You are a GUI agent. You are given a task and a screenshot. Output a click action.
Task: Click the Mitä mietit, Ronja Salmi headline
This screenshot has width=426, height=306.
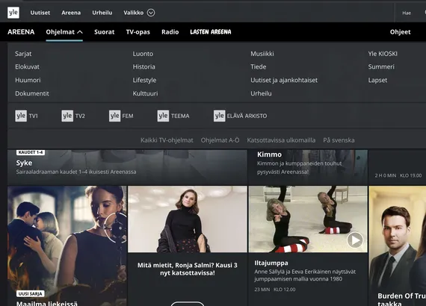[188, 269]
